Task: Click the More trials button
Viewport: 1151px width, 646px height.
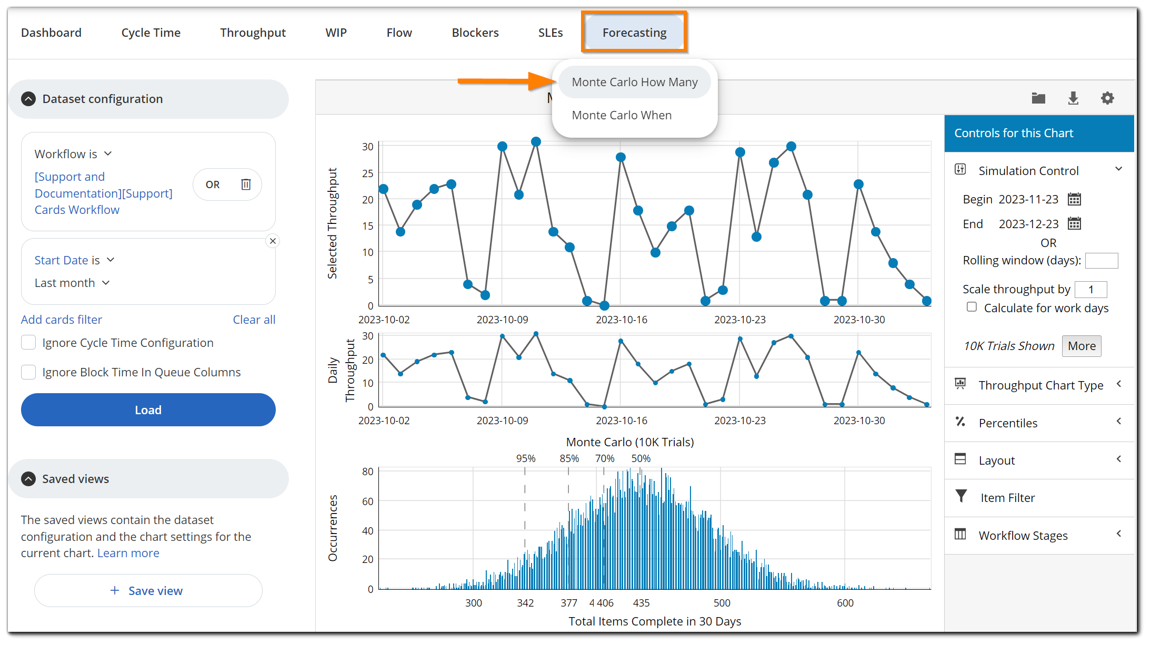Action: [1082, 346]
